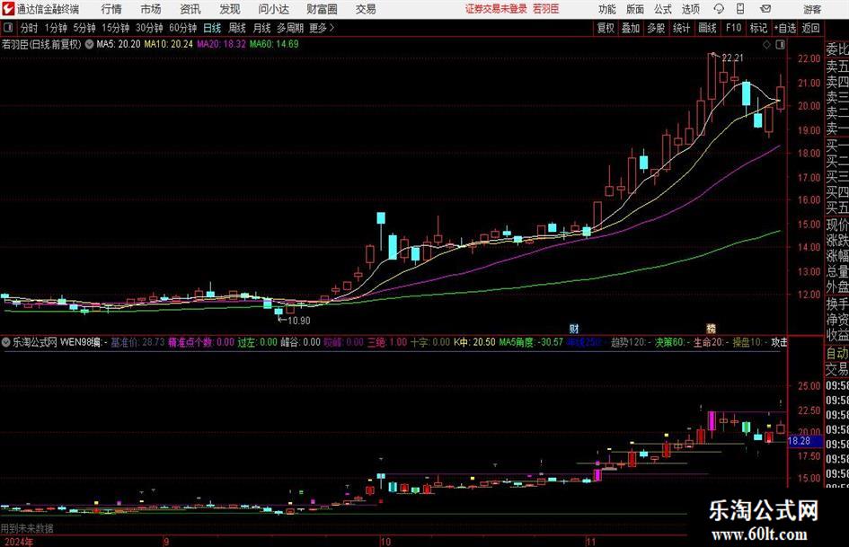Click the 三绝: 1.00 indicator value
The height and width of the screenshot is (547, 849).
click(387, 341)
